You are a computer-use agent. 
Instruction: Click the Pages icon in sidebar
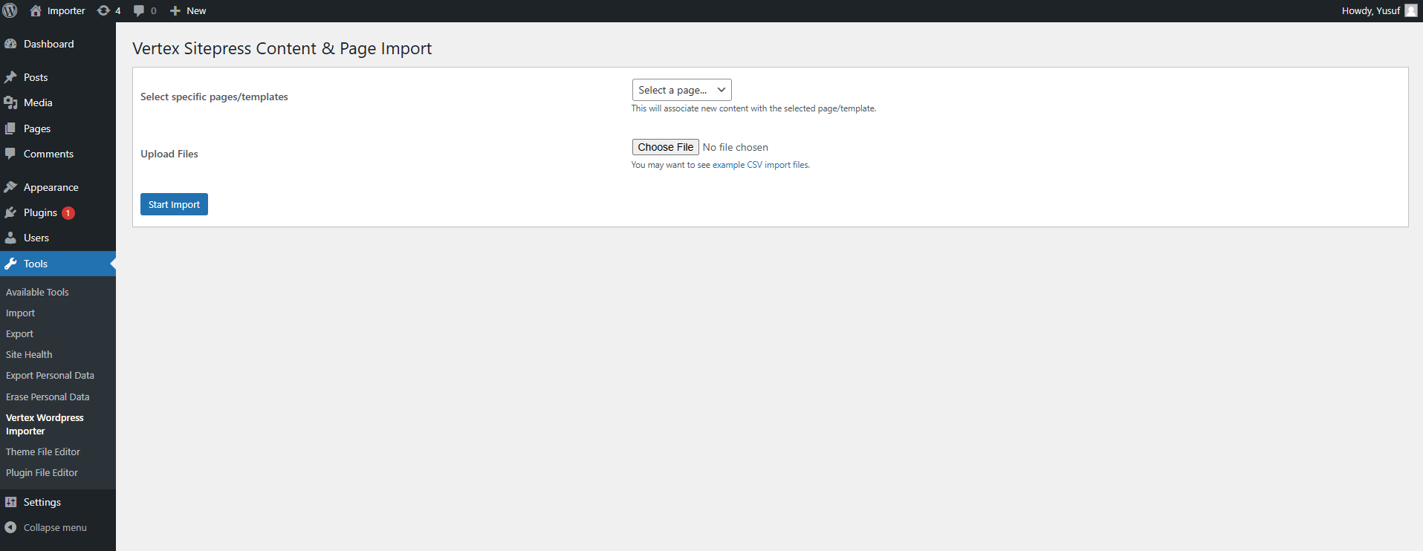(10, 128)
